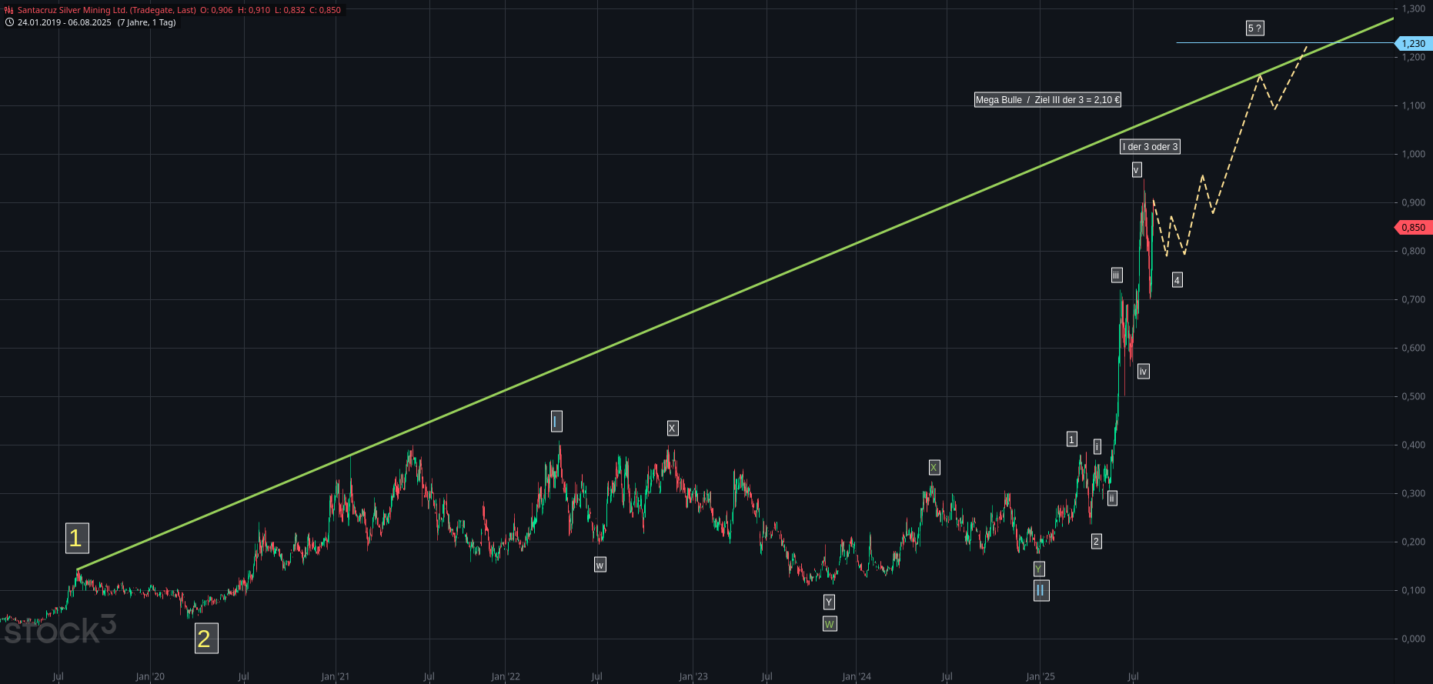Click the 1,300 price axis label
Viewport: 1433px width, 684px height.
coord(1413,8)
